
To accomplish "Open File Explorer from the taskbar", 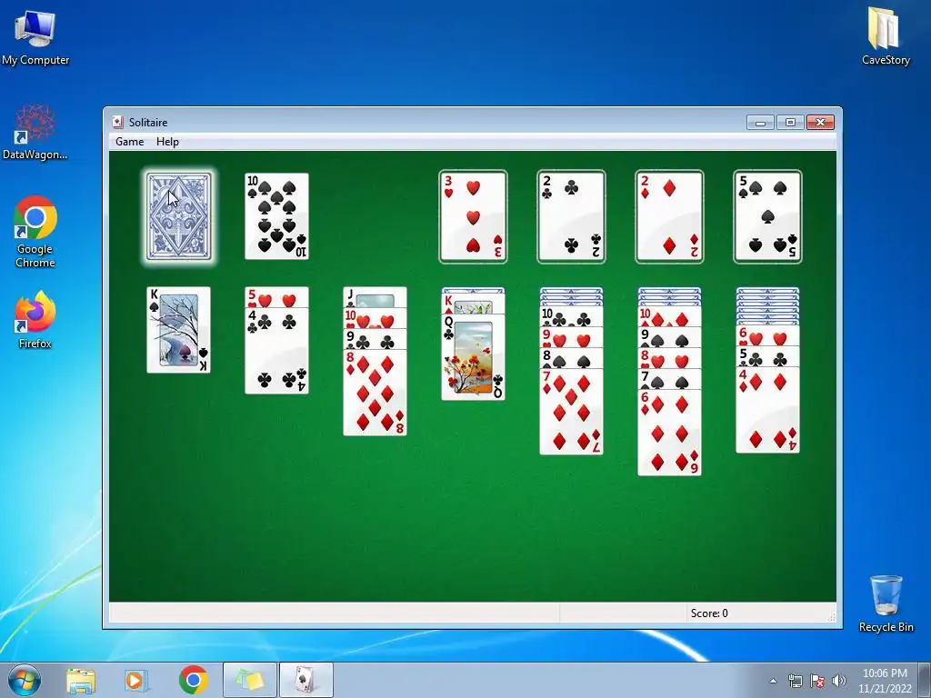I will 81,680.
